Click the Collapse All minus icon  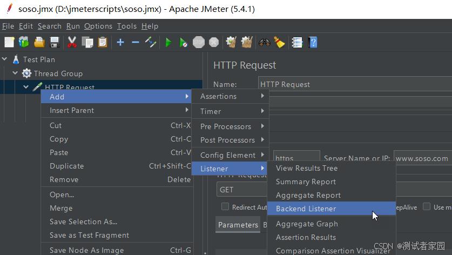coord(135,42)
